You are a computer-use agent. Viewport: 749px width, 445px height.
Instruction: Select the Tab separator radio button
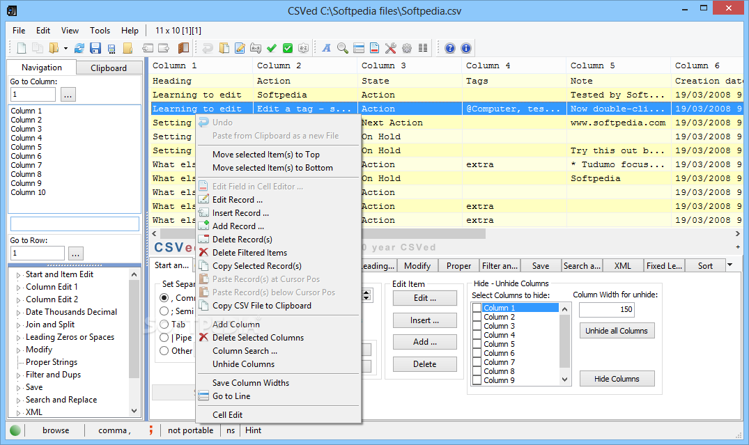pos(164,324)
